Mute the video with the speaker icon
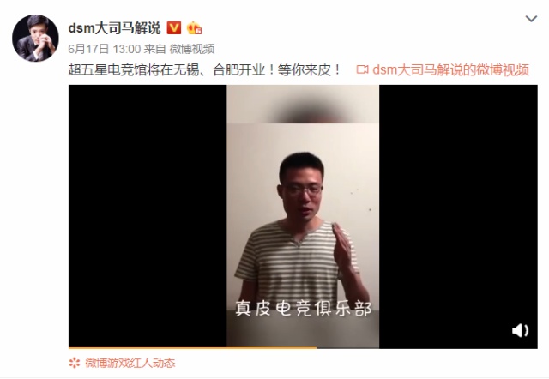 pyautogui.click(x=520, y=330)
